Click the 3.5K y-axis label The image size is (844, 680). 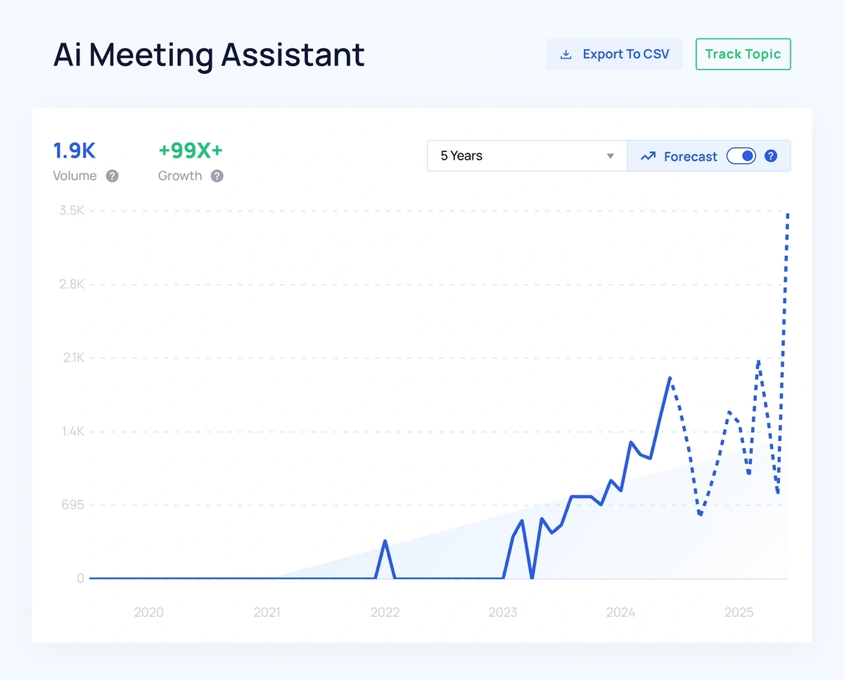click(x=72, y=210)
